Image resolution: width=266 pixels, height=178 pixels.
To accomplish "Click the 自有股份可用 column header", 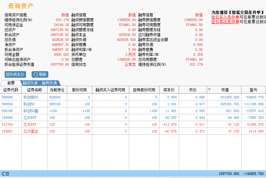I will pos(144,90).
